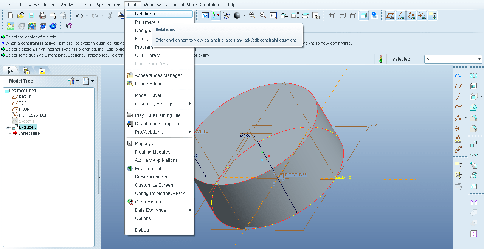
Task: Expand the Assembly Settings submenu
Action: coord(159,104)
